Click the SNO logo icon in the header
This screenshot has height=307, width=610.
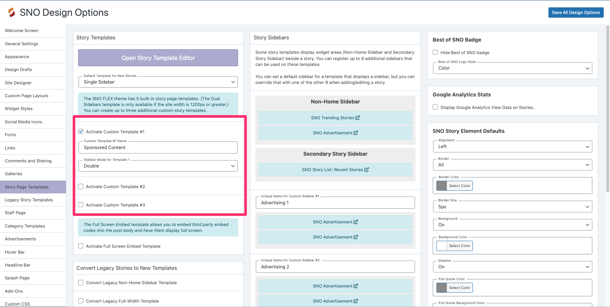(12, 13)
